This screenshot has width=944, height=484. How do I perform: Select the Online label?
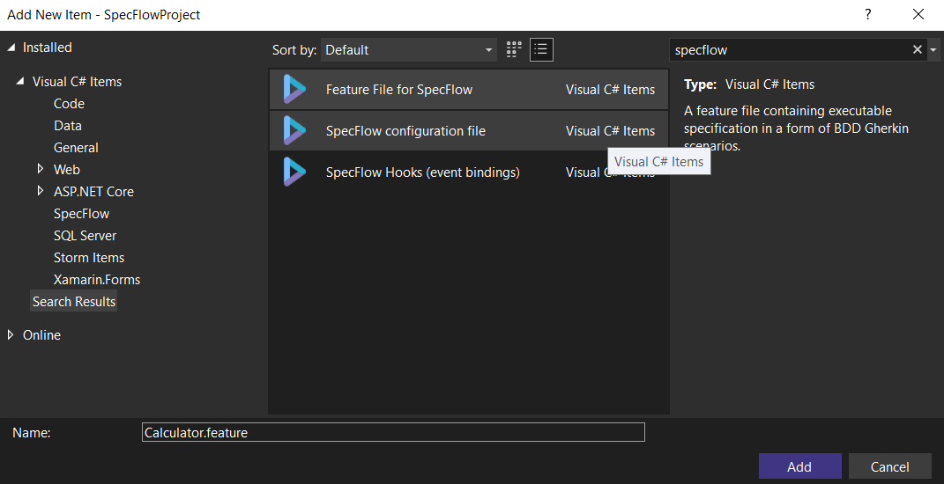pyautogui.click(x=41, y=335)
